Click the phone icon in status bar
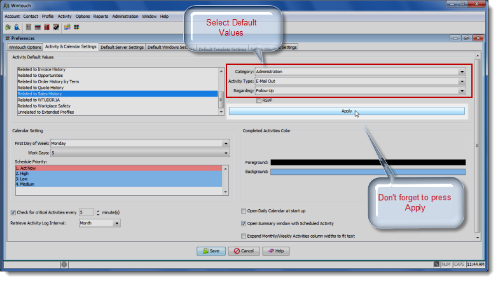This screenshot has height=281, width=498. coord(437,264)
